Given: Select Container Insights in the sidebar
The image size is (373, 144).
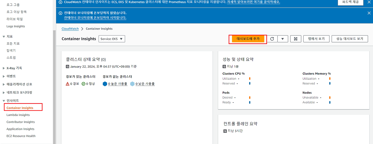Looking at the screenshot, I should point(20,108).
